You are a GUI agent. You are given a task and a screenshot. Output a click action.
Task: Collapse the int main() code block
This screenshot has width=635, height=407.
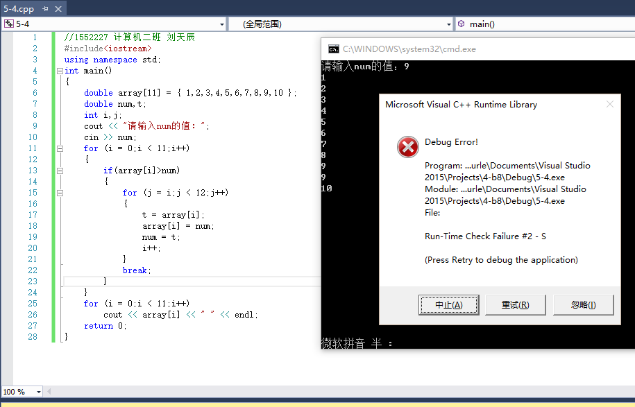coord(60,71)
